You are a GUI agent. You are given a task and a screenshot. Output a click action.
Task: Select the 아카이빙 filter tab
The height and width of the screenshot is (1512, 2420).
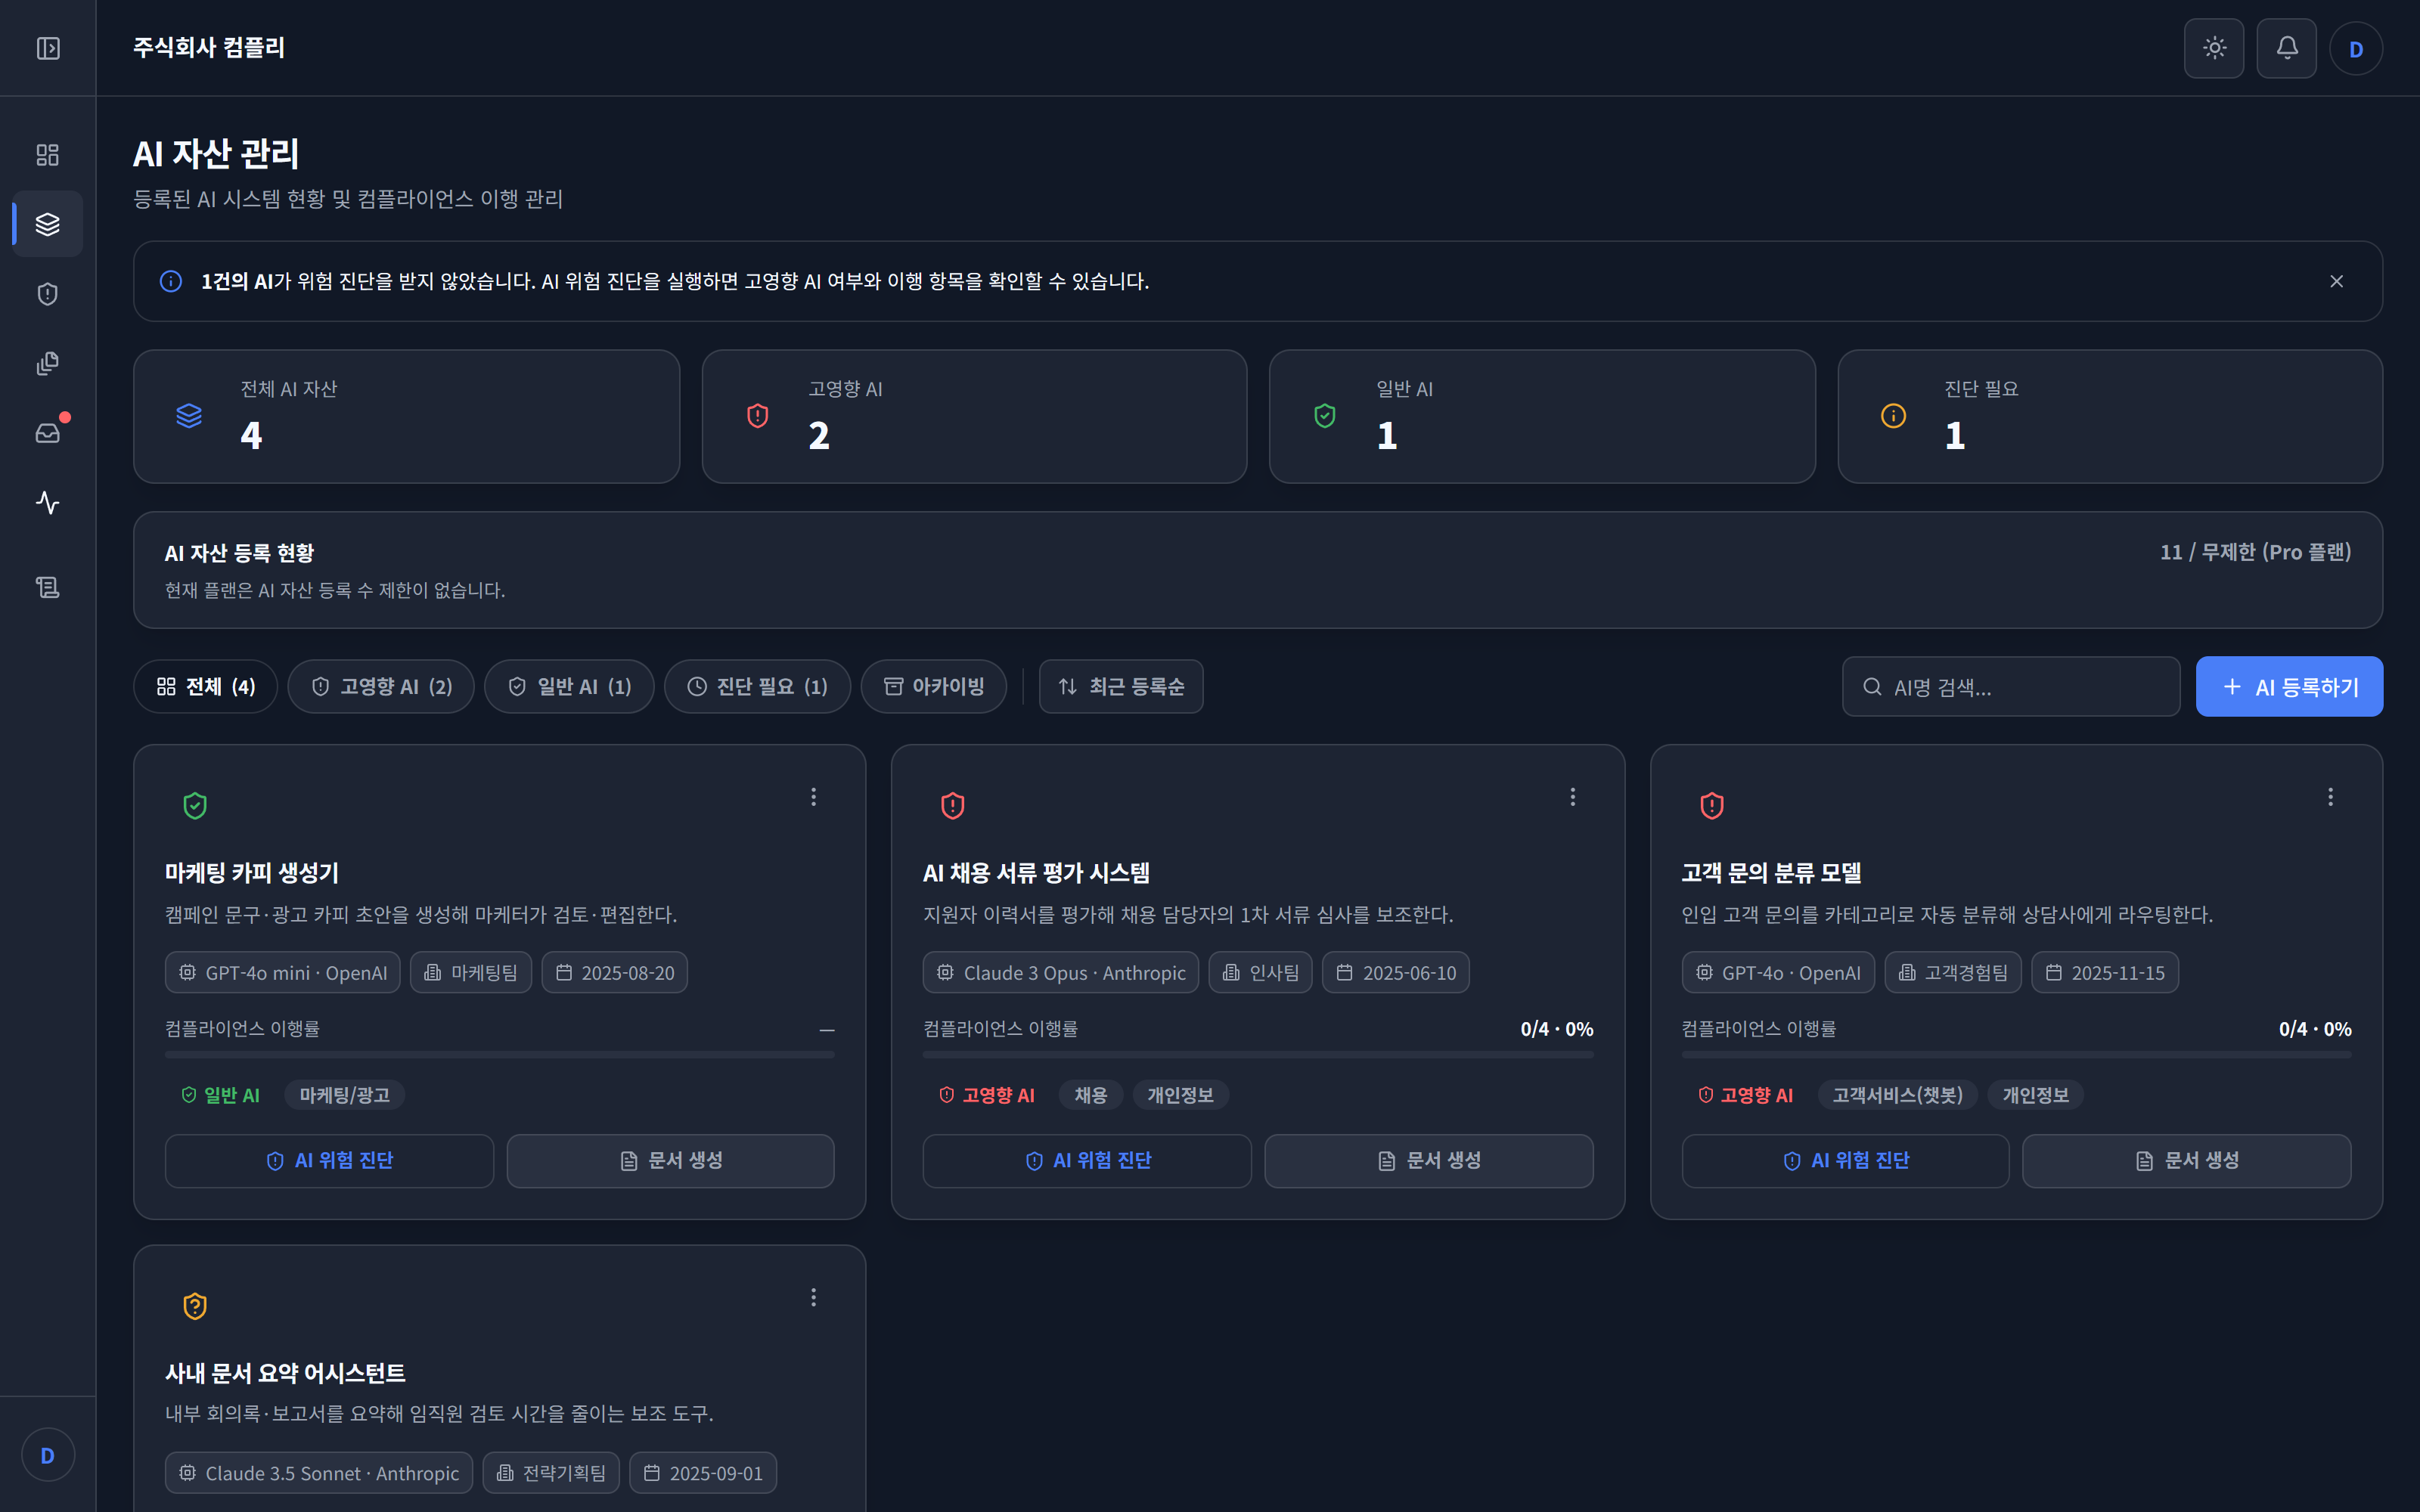click(933, 686)
